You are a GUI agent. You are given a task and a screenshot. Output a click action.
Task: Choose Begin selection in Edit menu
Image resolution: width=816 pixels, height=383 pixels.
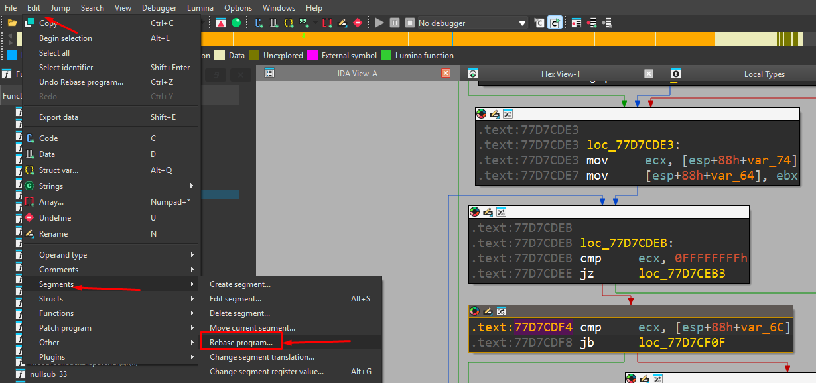[111, 38]
